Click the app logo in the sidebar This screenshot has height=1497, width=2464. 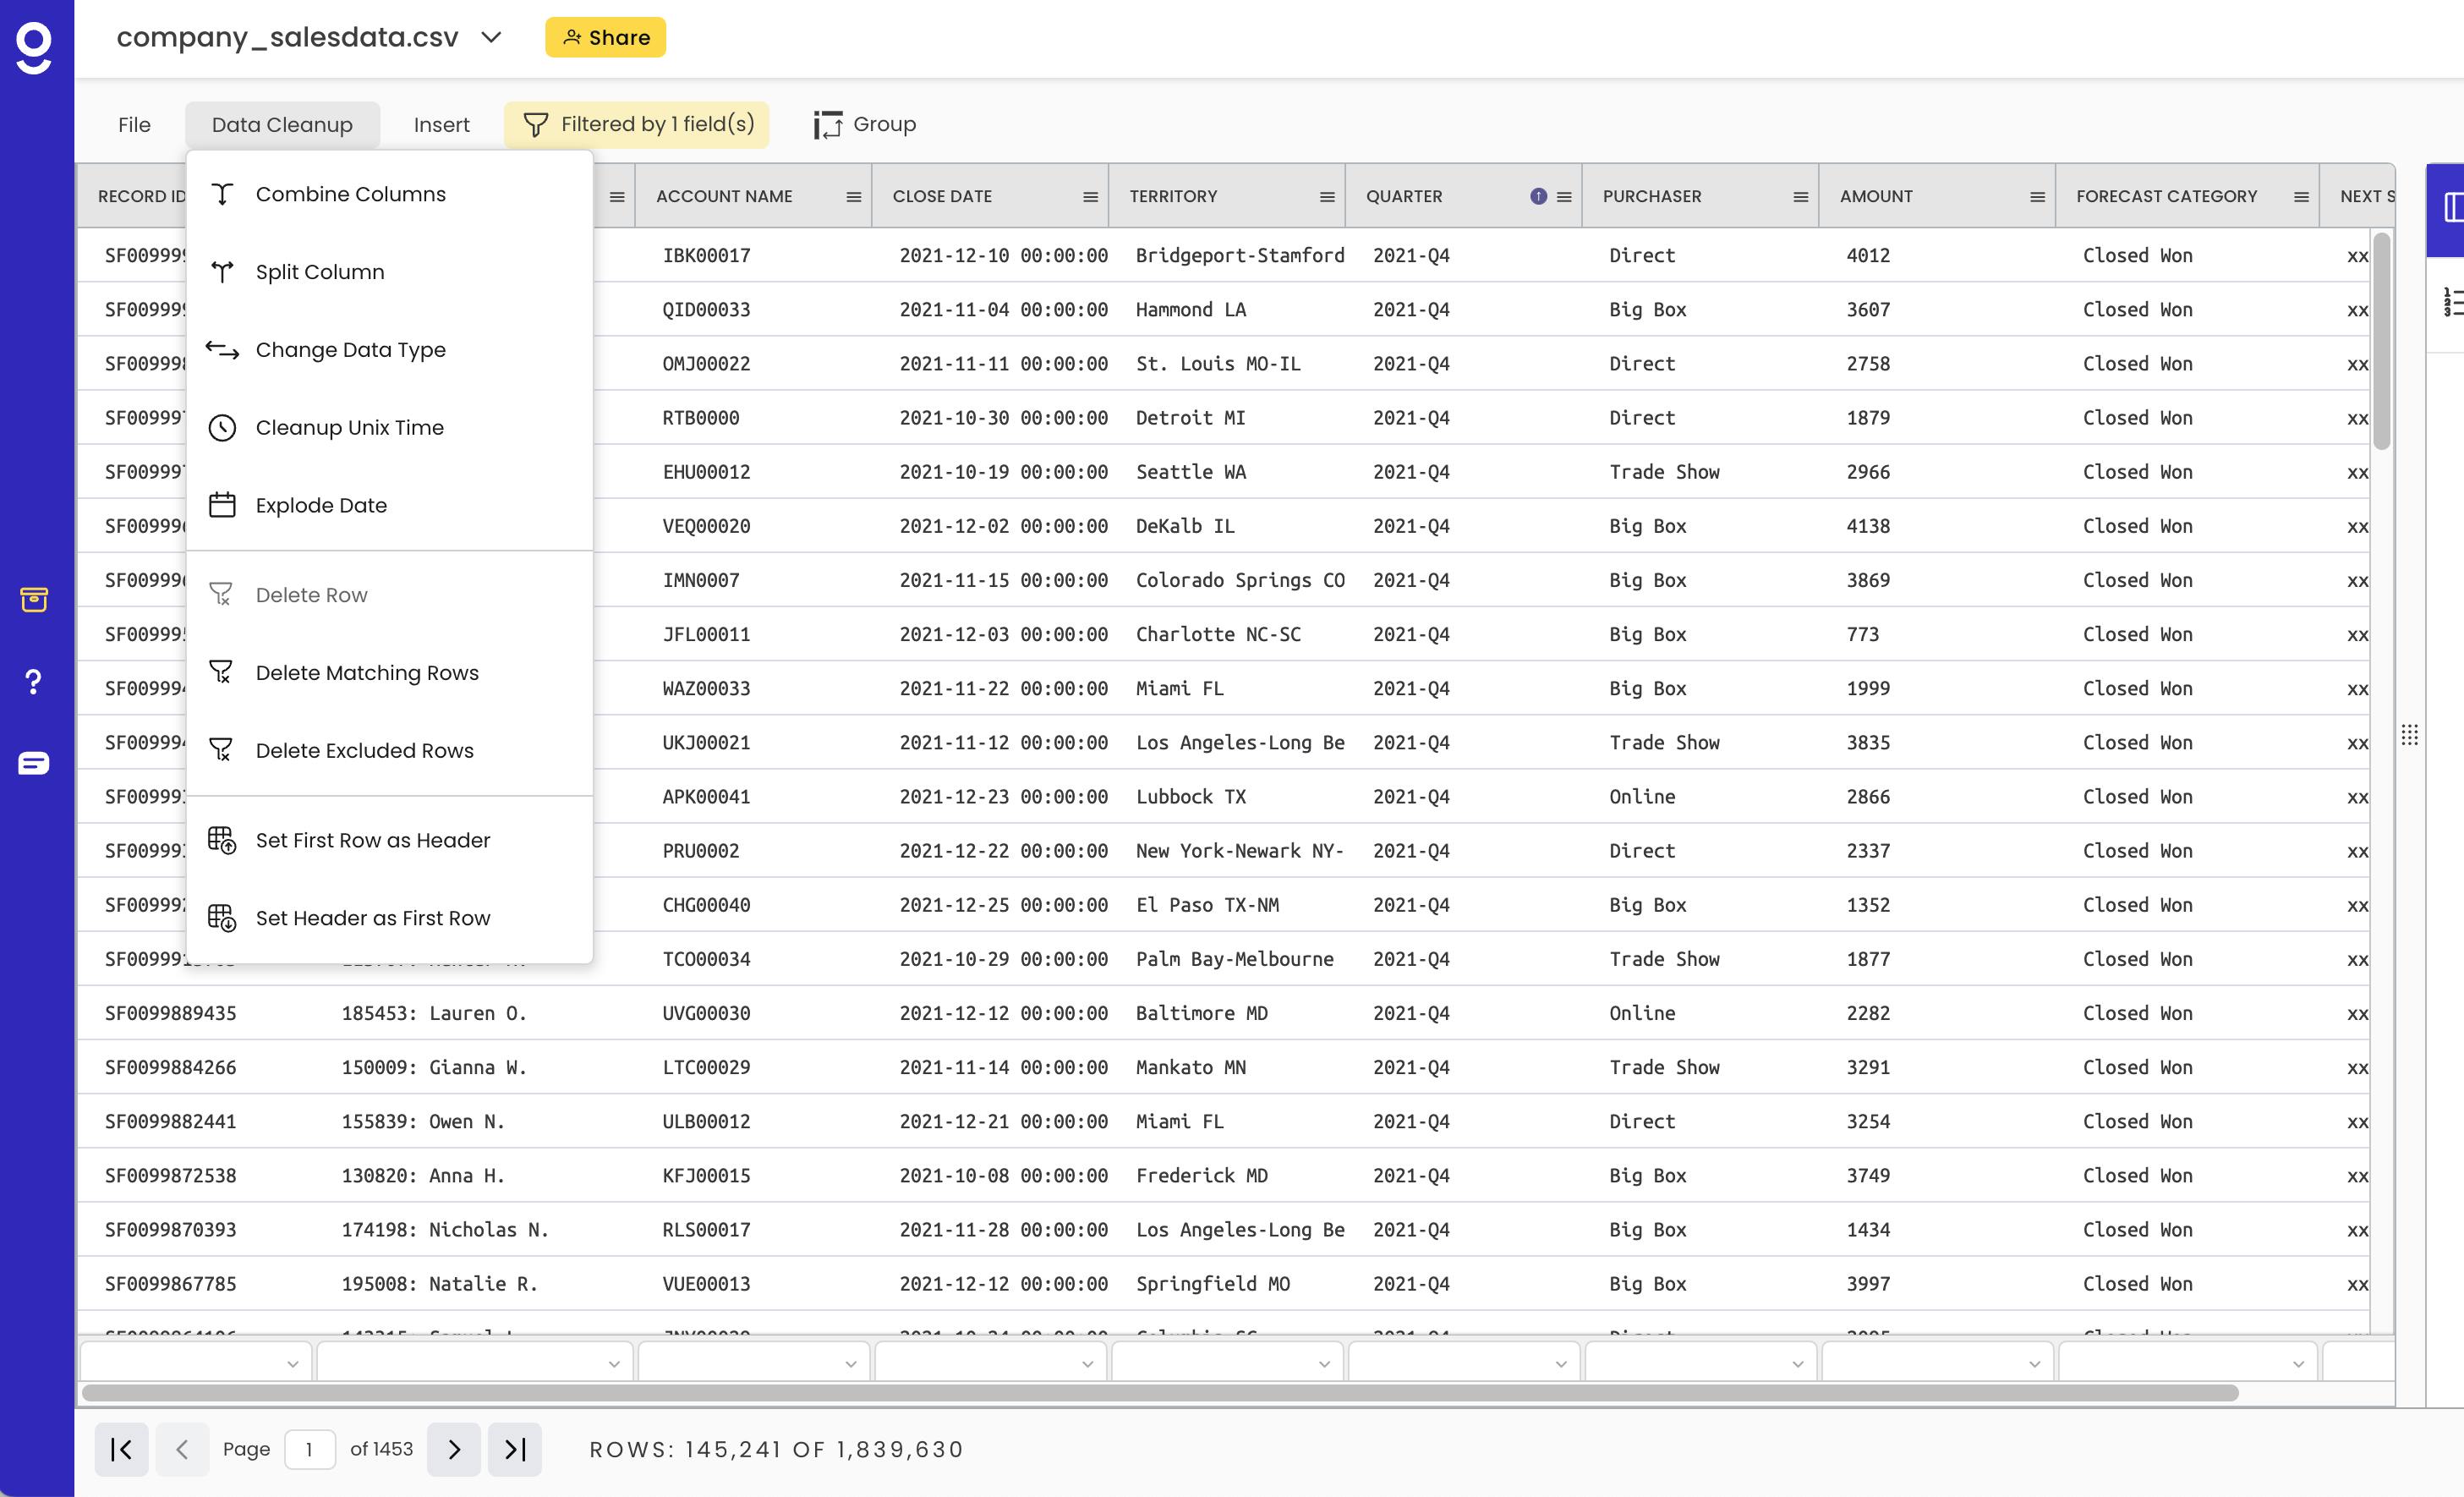tap(34, 48)
